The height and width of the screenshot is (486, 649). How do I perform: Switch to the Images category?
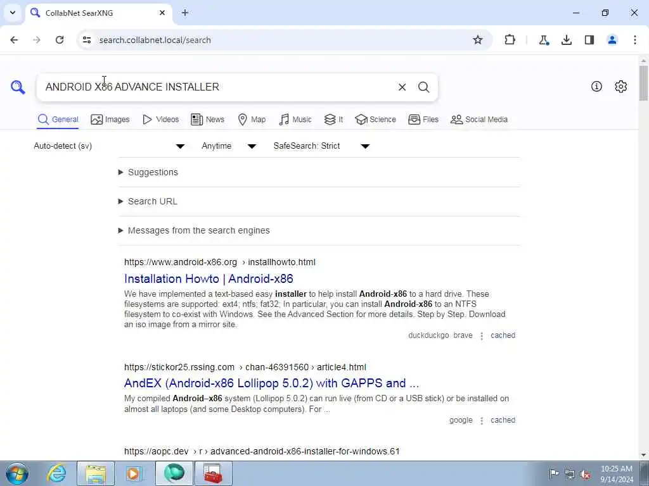point(110,120)
